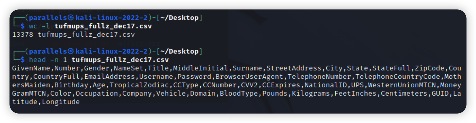Click the WesternUnionMTCN field name
The image size is (476, 123).
402,85
